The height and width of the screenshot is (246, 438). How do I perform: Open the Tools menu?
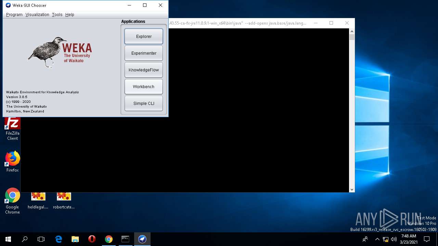click(57, 15)
